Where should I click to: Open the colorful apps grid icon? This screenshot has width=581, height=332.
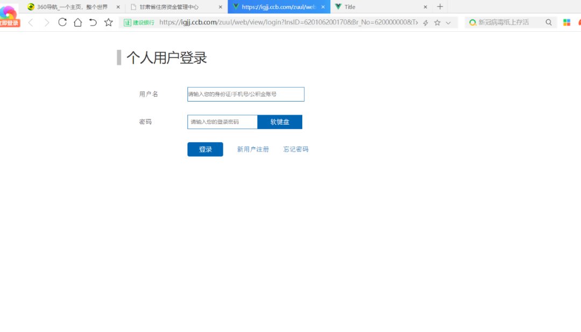click(566, 23)
